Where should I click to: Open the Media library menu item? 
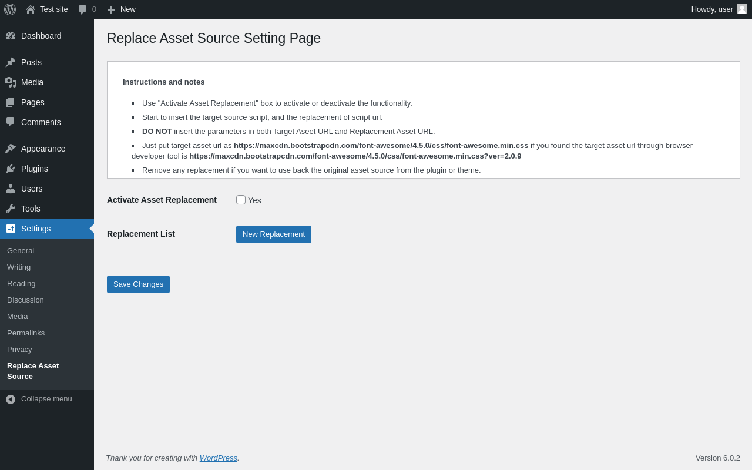pyautogui.click(x=32, y=82)
